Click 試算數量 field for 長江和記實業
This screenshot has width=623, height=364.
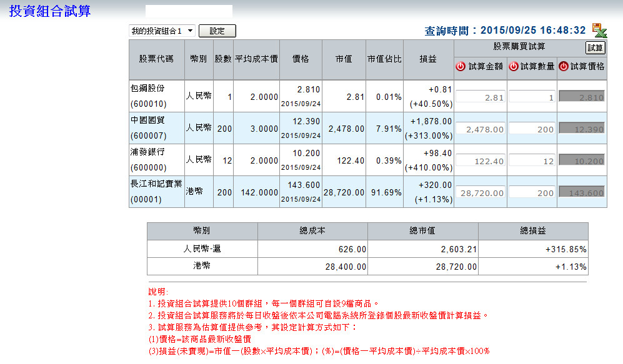coord(532,193)
